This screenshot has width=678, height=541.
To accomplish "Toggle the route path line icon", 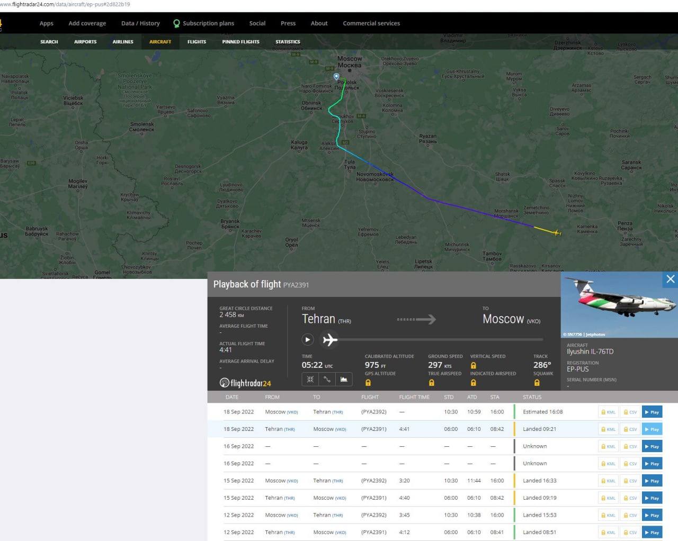I will [327, 379].
